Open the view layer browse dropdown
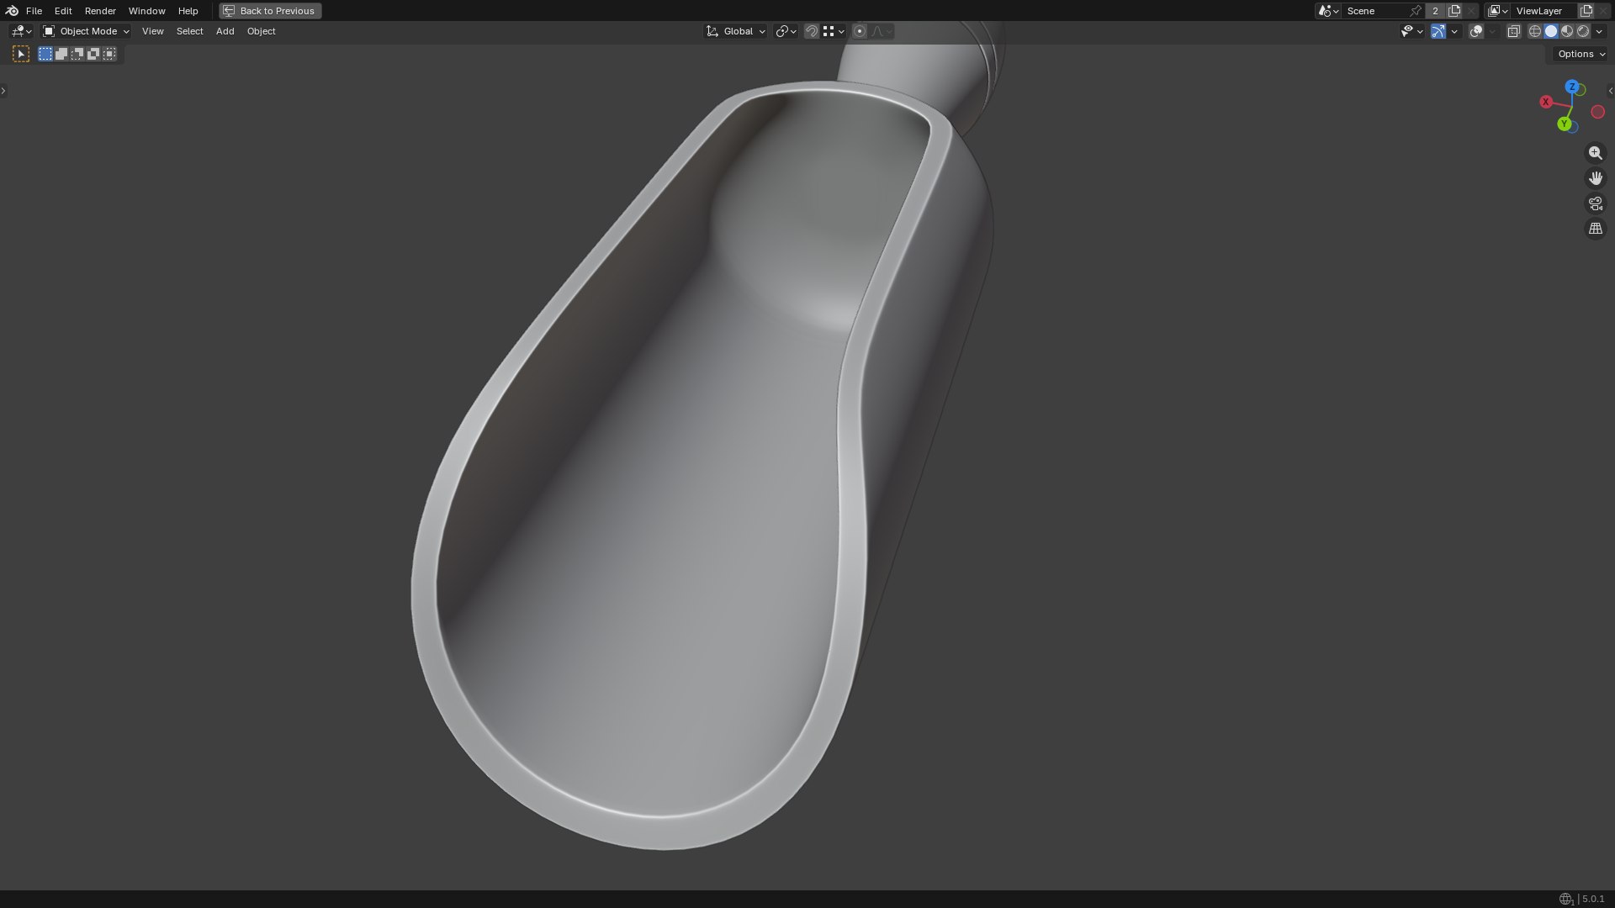This screenshot has width=1615, height=908. click(x=1498, y=11)
